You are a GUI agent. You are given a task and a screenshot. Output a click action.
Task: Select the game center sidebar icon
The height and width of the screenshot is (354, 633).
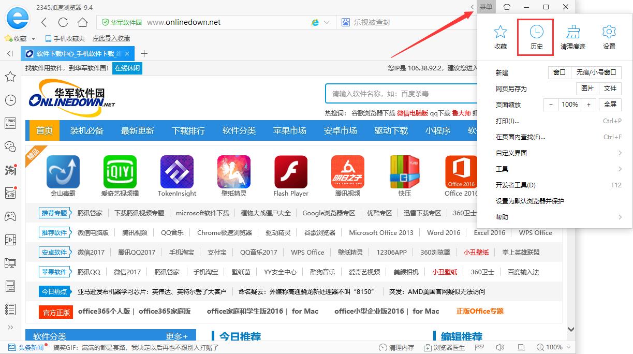(10, 216)
